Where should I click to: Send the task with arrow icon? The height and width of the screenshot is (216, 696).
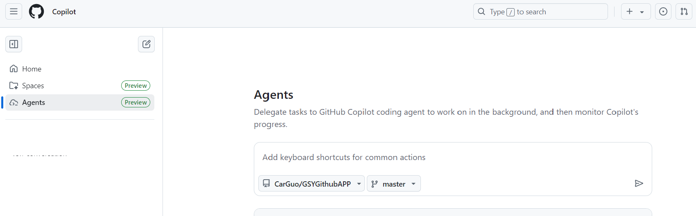pyautogui.click(x=639, y=183)
